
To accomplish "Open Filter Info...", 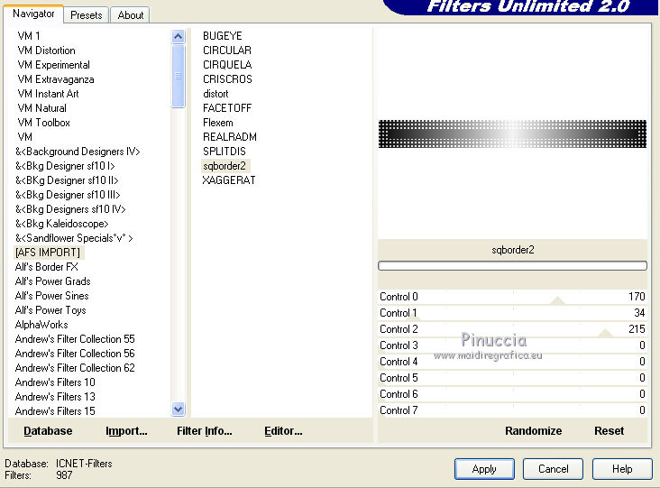I will (x=204, y=431).
